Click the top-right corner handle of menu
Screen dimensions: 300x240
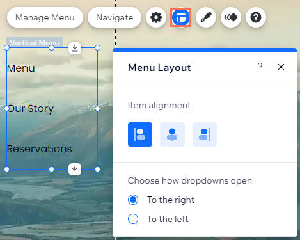[97, 48]
